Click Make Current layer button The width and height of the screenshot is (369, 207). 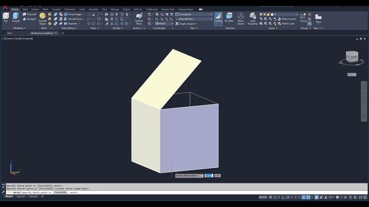(x=287, y=19)
